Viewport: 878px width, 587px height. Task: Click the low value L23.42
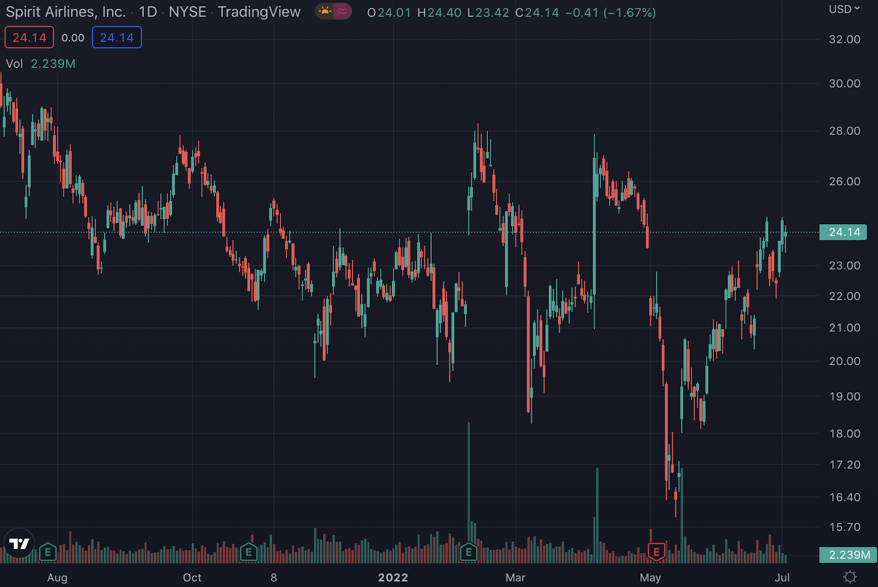488,13
